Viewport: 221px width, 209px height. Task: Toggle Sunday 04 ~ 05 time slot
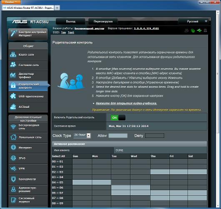(x=82, y=182)
